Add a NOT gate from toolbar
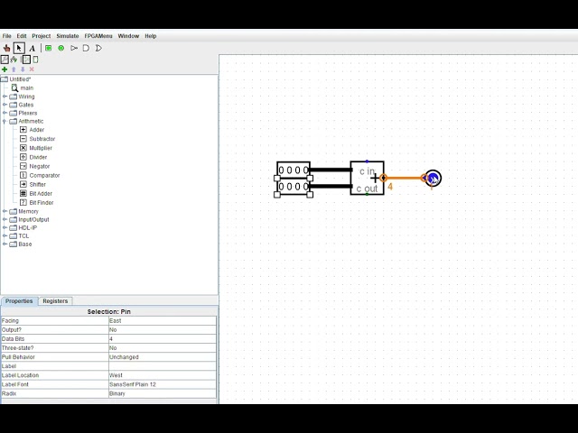578x433 pixels. 74,48
